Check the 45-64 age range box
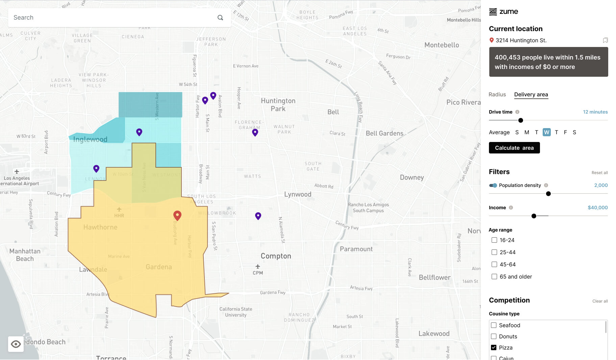This screenshot has width=616, height=360. (494, 264)
